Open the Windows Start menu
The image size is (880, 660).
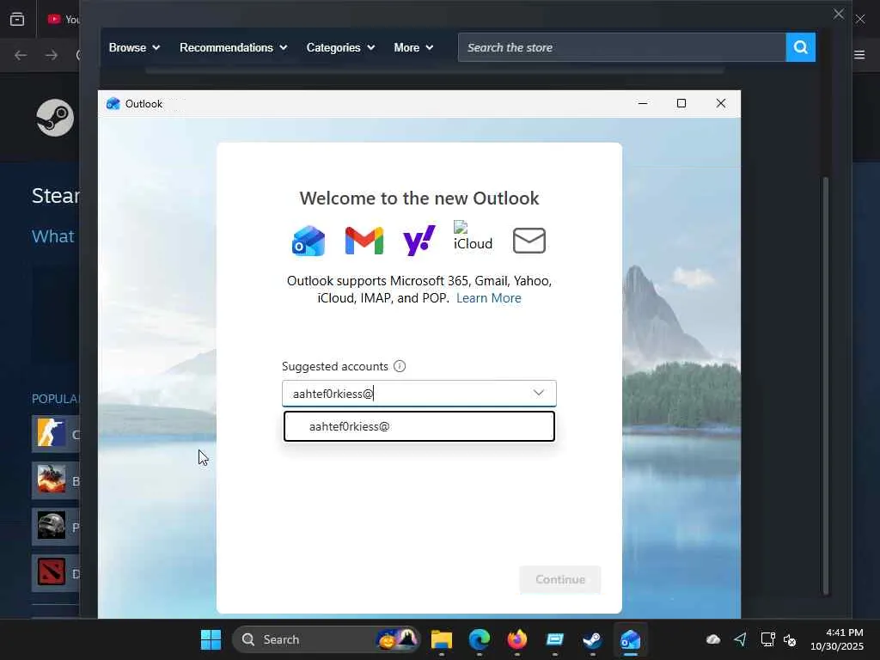[x=211, y=639]
